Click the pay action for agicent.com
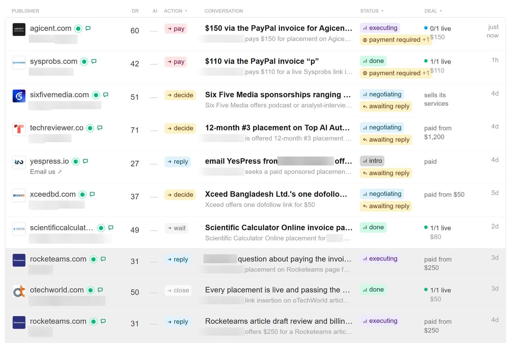This screenshot has width=516, height=343. click(x=176, y=29)
